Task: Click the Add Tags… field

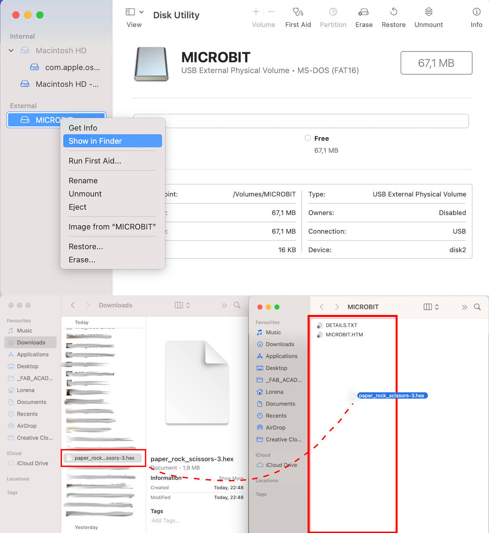Action: pos(165,520)
